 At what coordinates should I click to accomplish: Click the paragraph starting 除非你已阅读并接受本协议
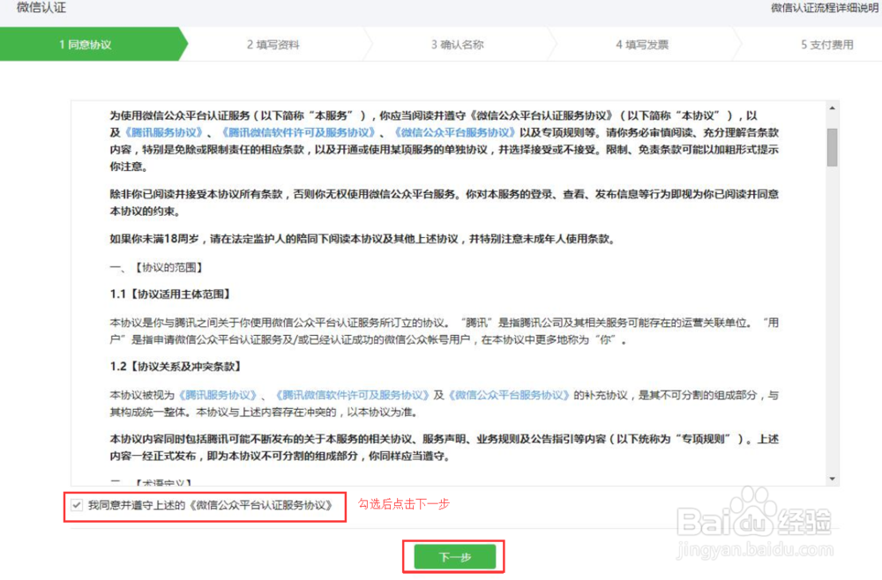(444, 203)
